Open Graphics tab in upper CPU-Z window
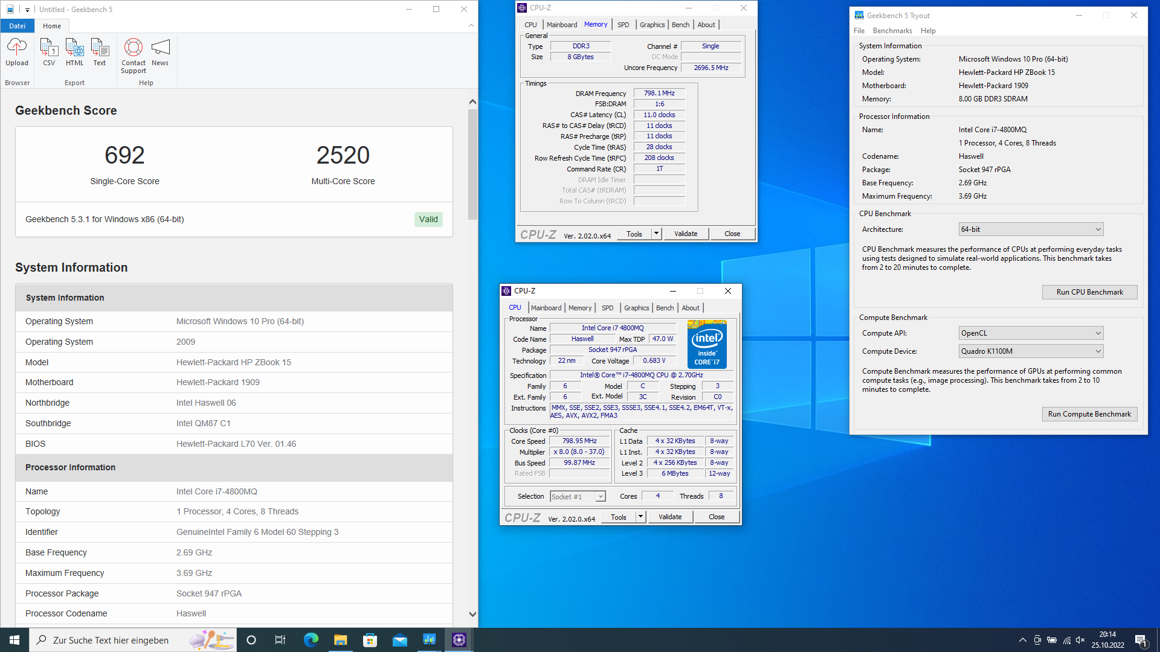 tap(652, 25)
